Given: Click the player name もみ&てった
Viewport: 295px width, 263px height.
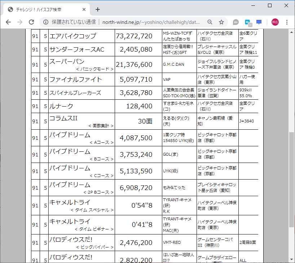Looking at the screenshot, I should tap(174, 187).
